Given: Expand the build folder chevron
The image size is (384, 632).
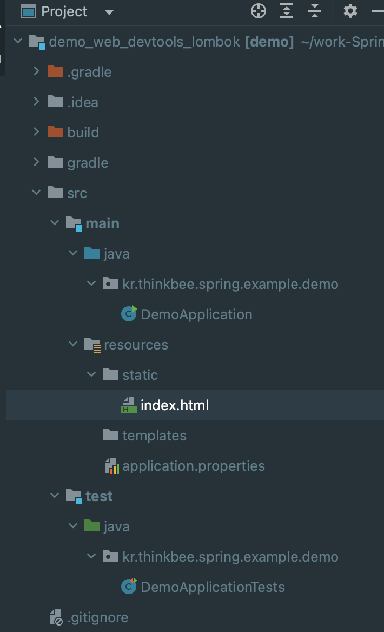Looking at the screenshot, I should point(36,132).
